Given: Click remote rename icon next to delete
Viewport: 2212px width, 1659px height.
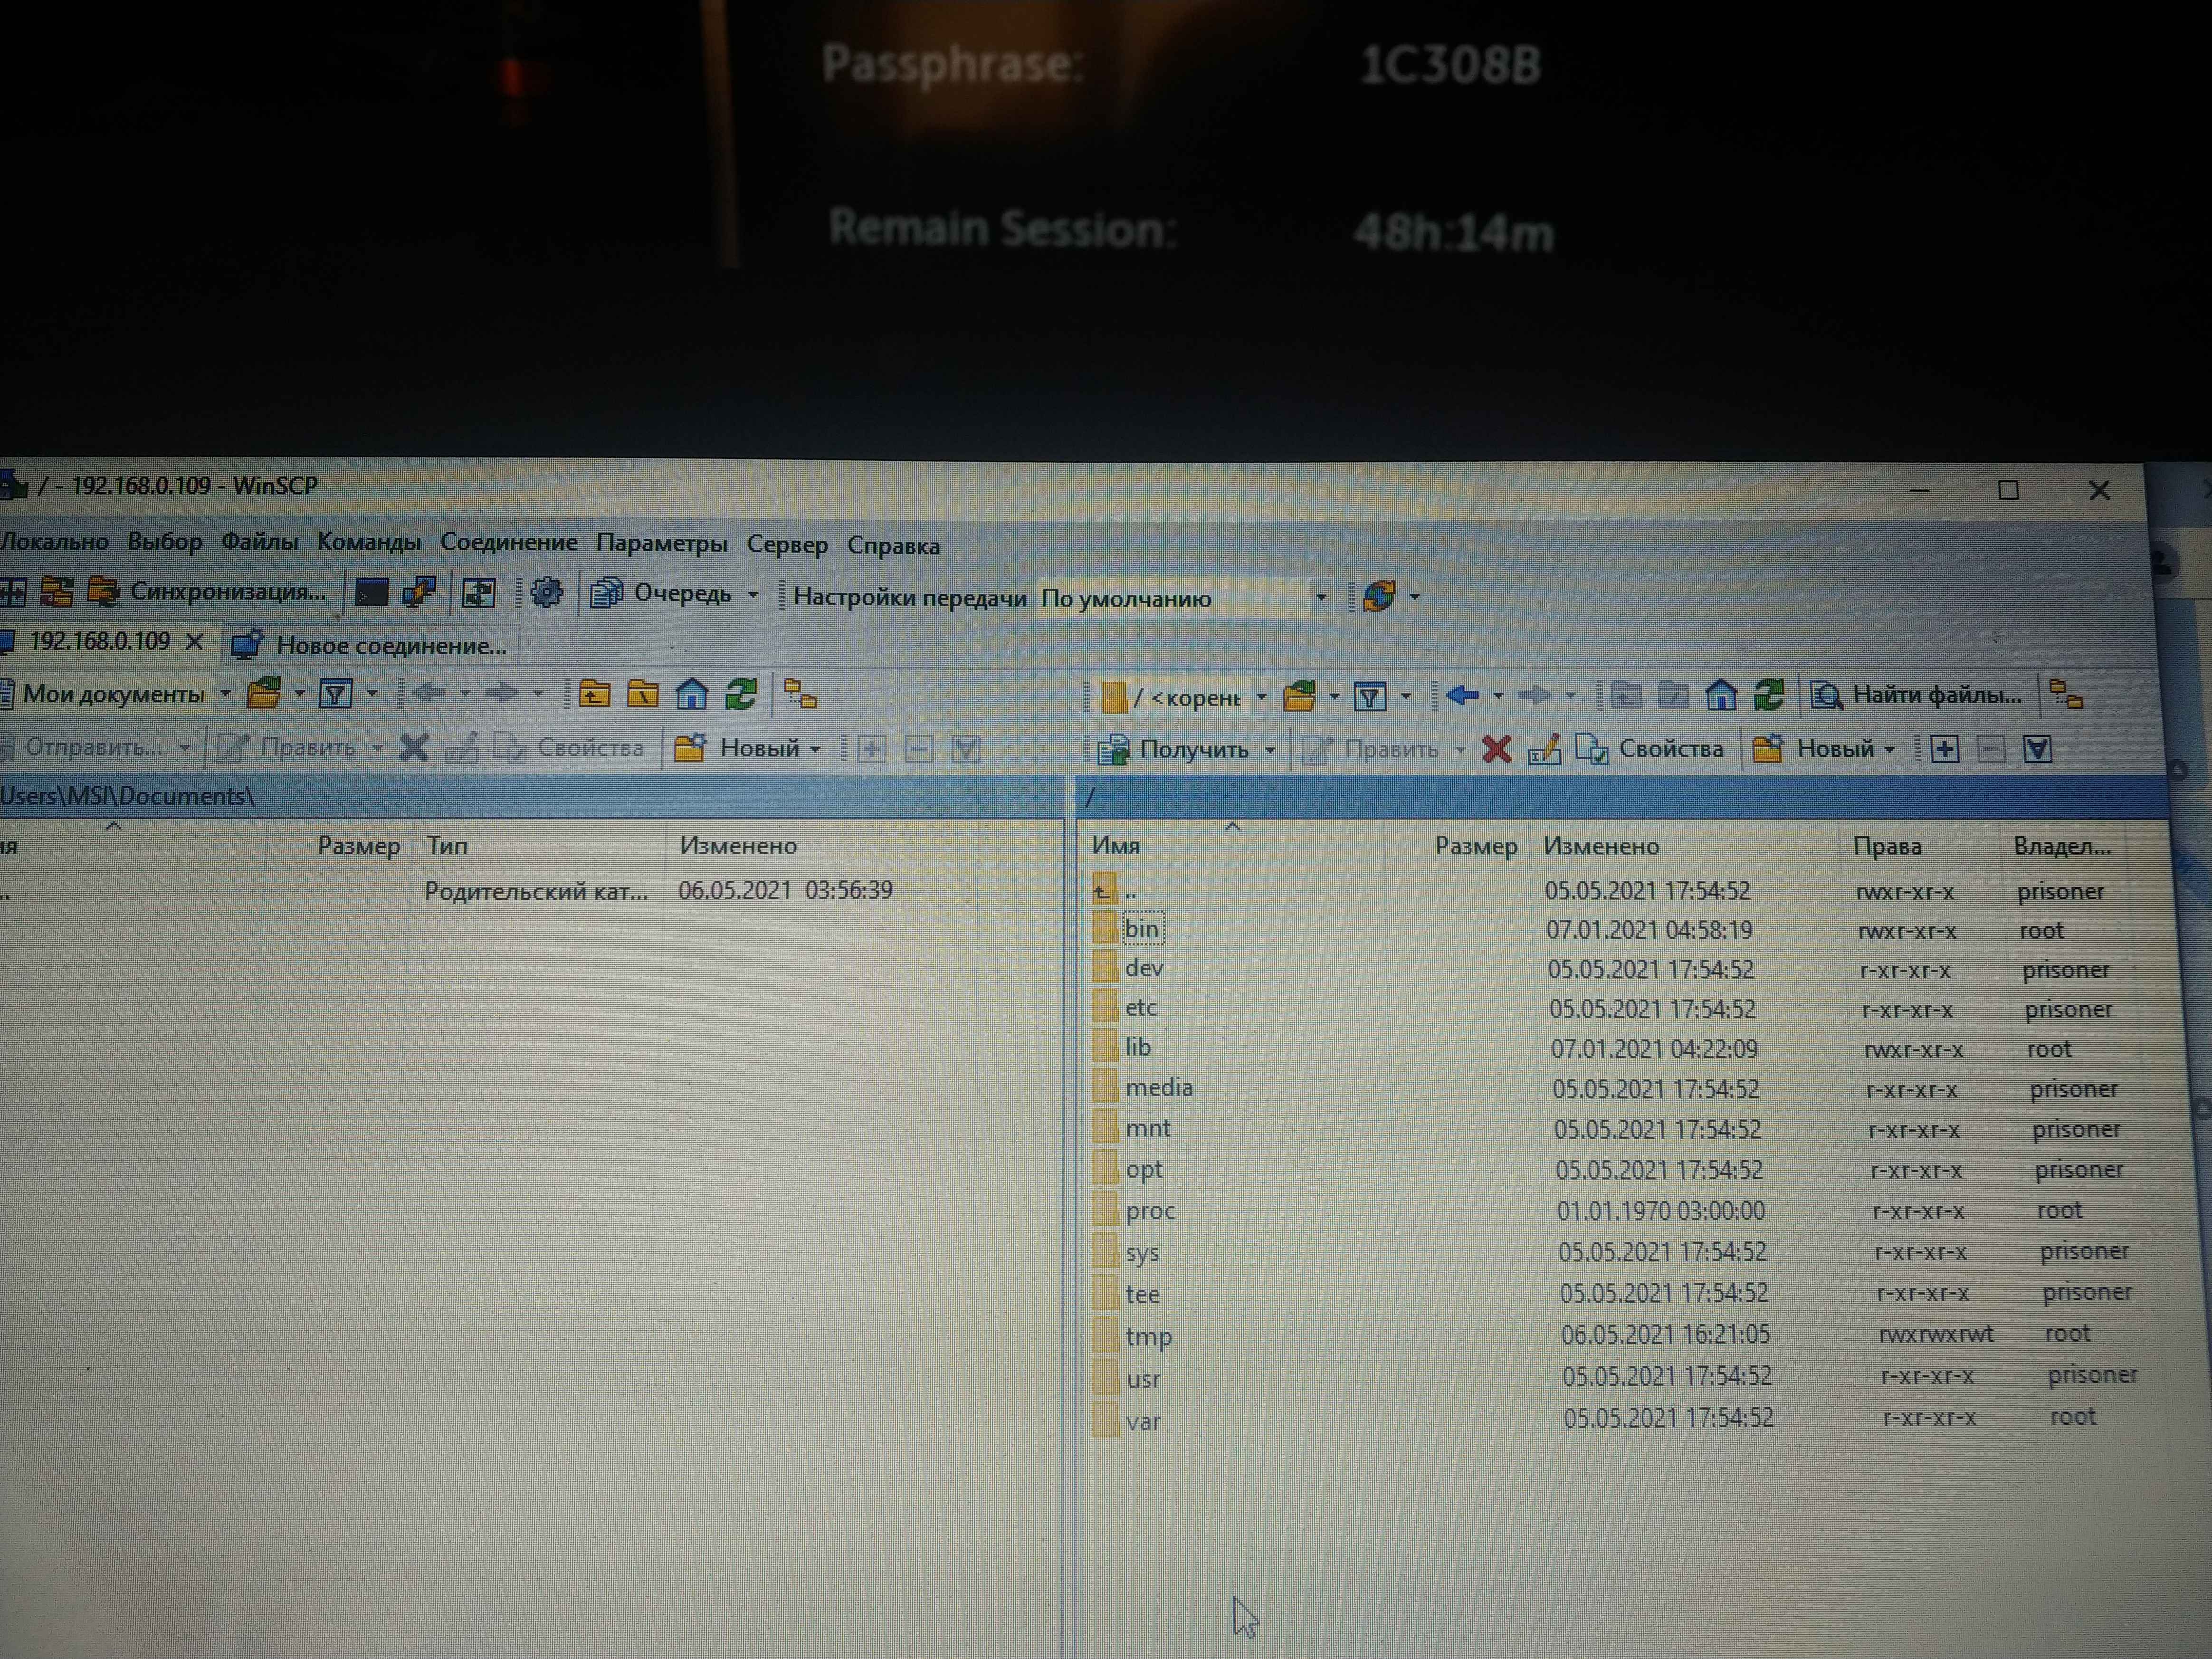Looking at the screenshot, I should tap(1544, 749).
